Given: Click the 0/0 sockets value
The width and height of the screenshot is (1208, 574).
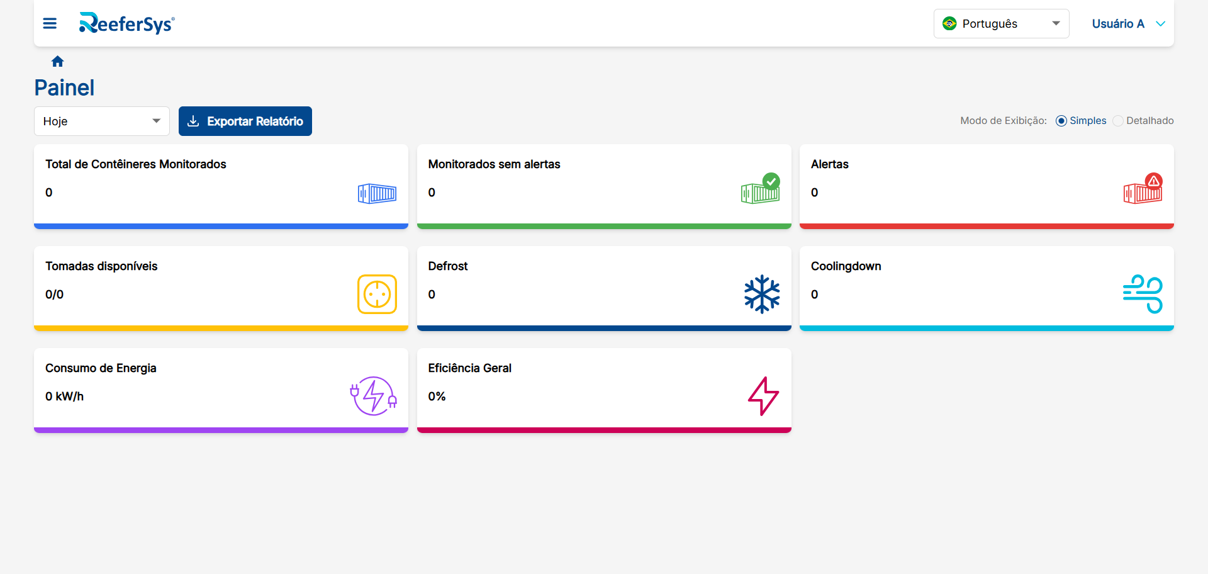Looking at the screenshot, I should tap(54, 295).
